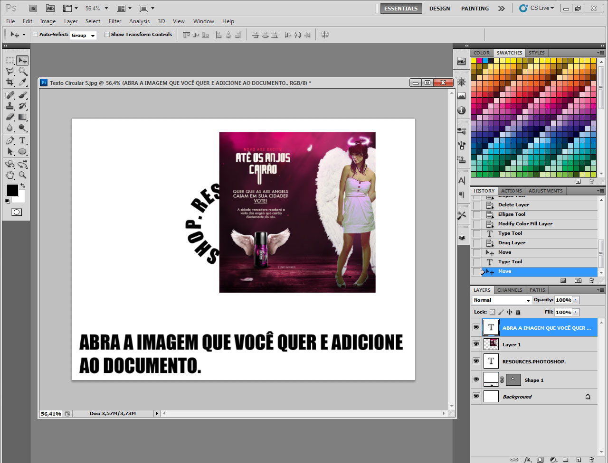Hide Layer 1 visibility eye

[x=476, y=344]
